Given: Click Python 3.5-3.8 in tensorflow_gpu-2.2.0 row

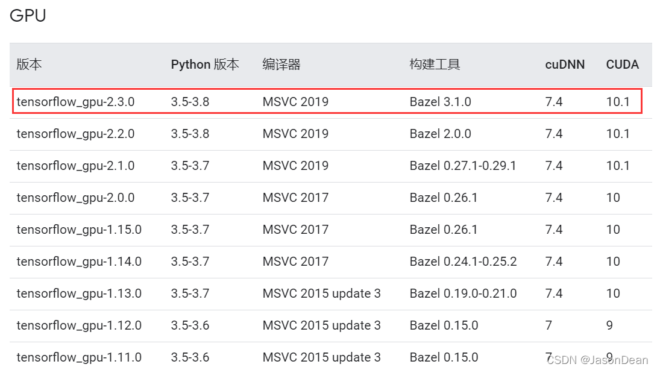Looking at the screenshot, I should 190,134.
